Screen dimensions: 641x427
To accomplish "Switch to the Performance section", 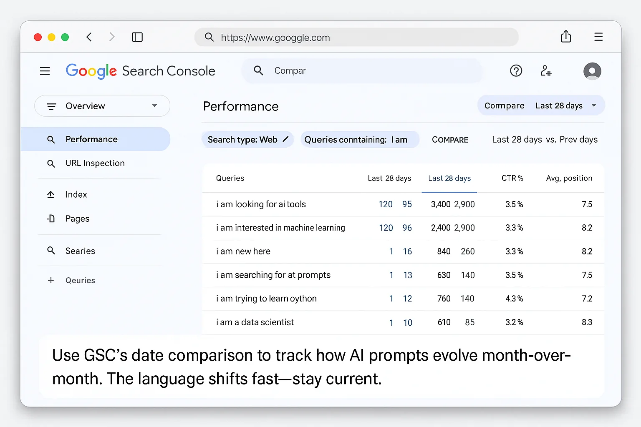I will click(91, 139).
